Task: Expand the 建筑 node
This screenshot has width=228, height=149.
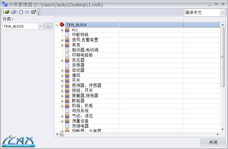Action: pyautogui.click(x=62, y=76)
